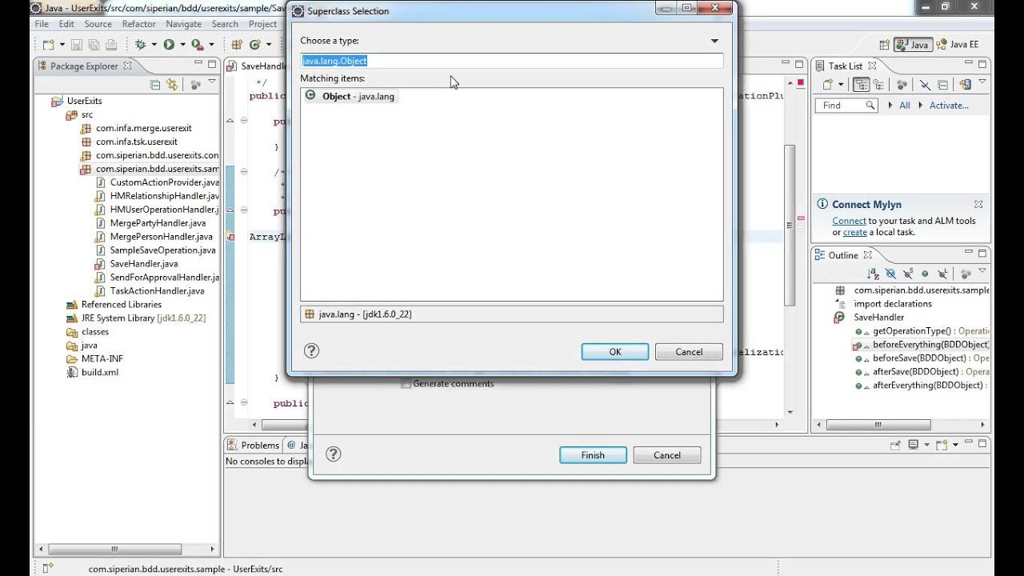Click the New Java Class icon
Viewport: 1024px width, 576px height.
coord(255,45)
